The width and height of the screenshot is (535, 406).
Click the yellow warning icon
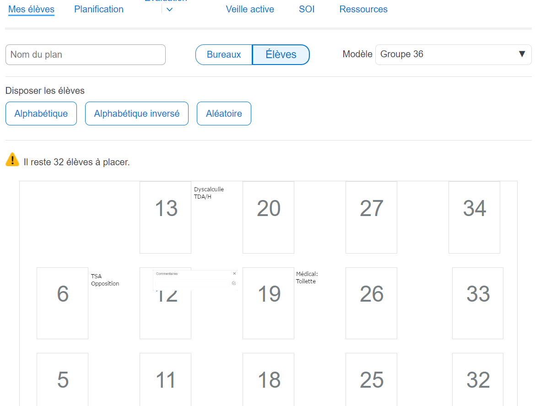12,160
